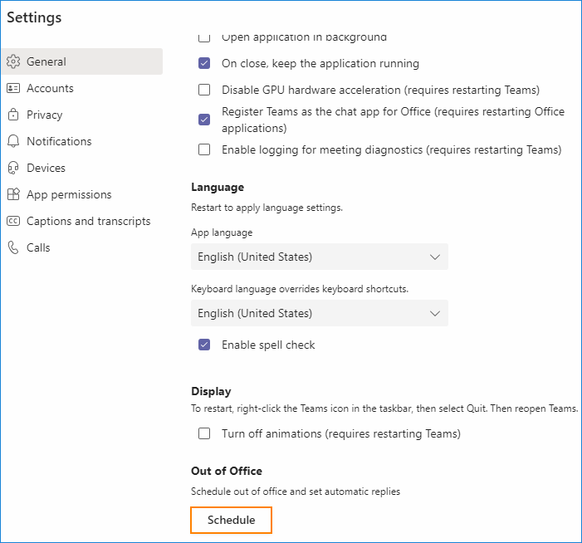Click the Calls phone icon
Screen dimensions: 582x543
pos(12,247)
